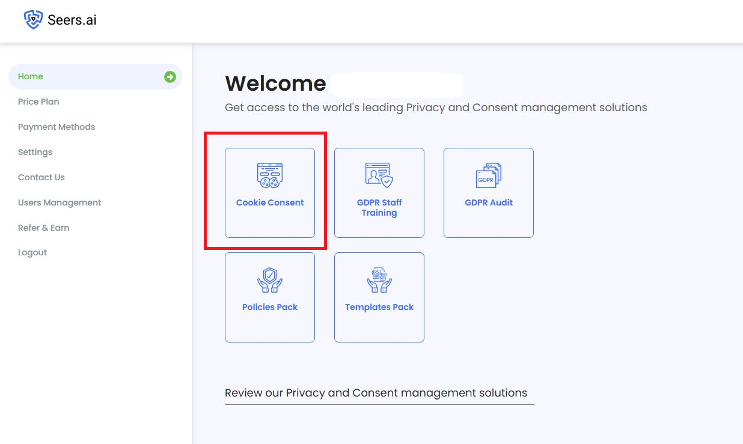Click the green arrow beside Home

tap(170, 76)
